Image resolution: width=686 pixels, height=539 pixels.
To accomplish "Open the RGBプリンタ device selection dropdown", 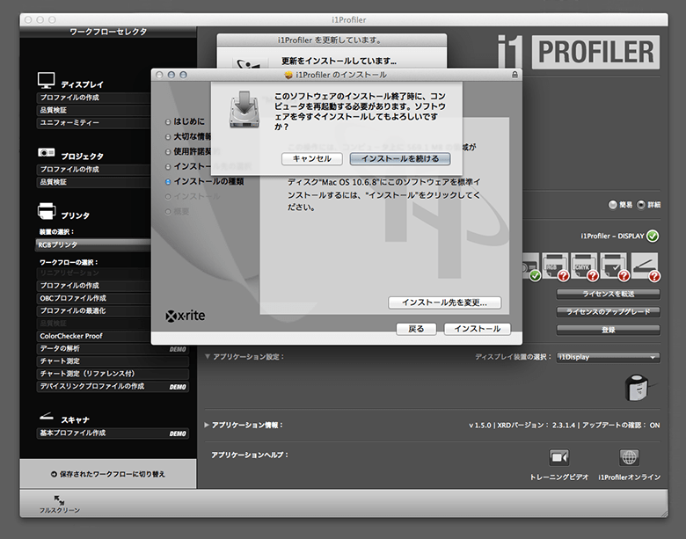I will (92, 245).
